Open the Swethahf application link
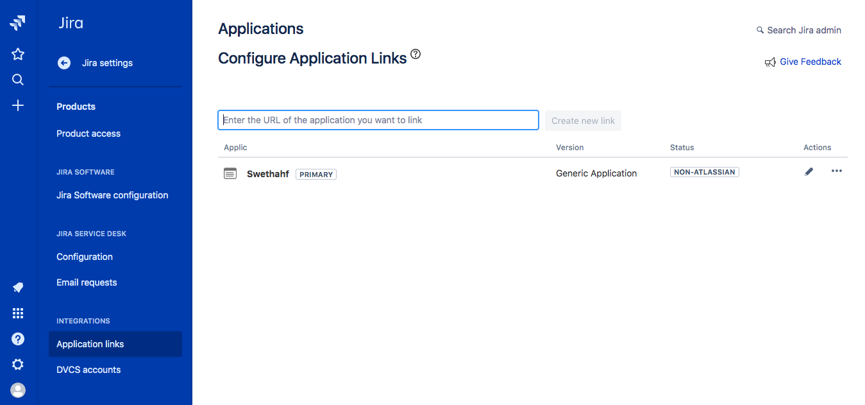The image size is (865, 405). click(268, 174)
